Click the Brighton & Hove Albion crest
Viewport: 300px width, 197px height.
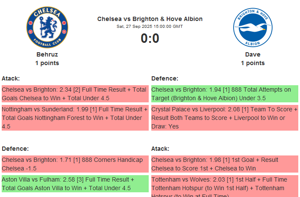click(252, 28)
